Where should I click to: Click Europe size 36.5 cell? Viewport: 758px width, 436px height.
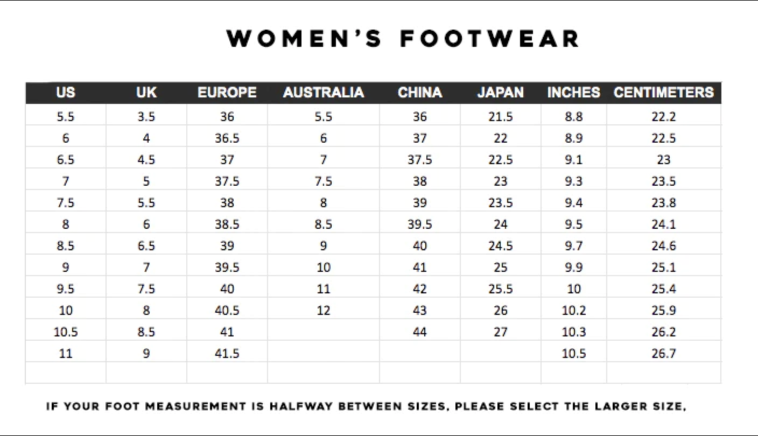(227, 138)
